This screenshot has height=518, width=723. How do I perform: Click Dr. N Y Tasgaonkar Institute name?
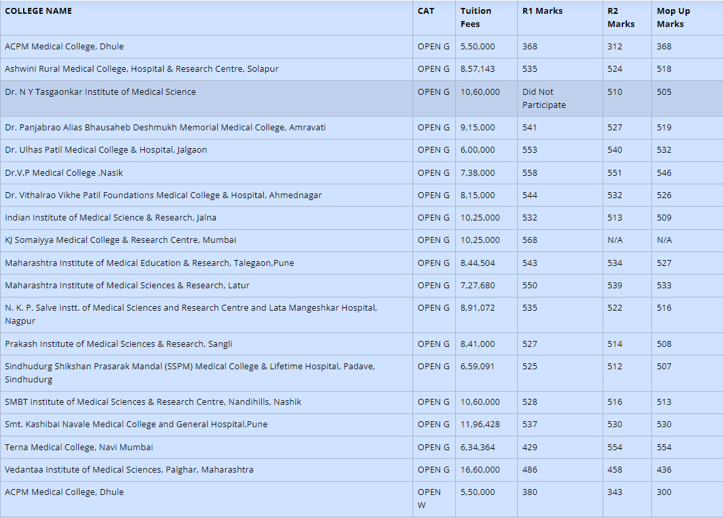(100, 92)
